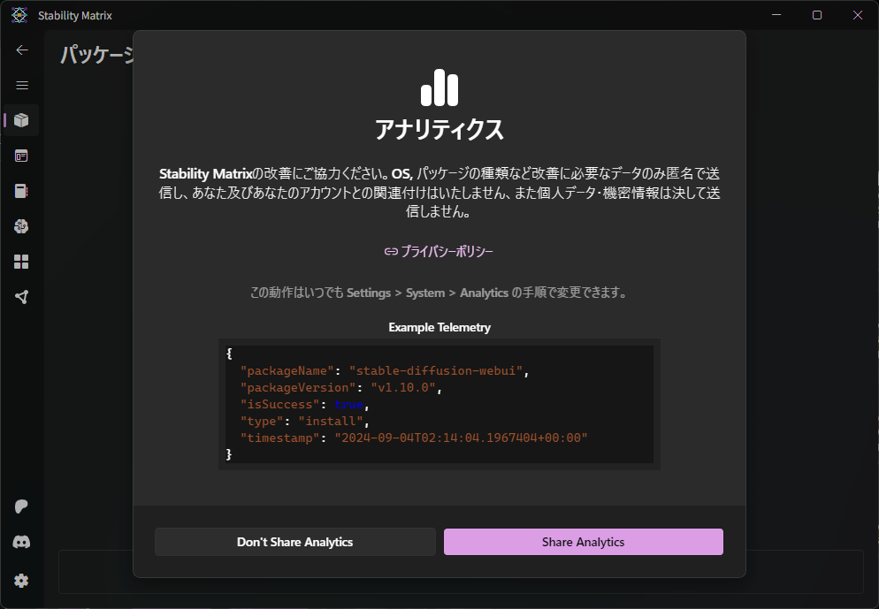The image size is (879, 609).
Task: Close the Stability Matrix window
Action: pyautogui.click(x=858, y=15)
